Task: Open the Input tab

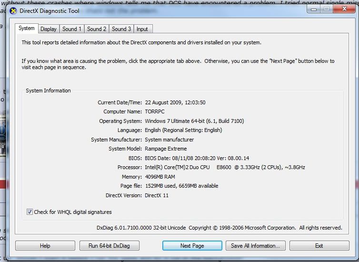Action: point(142,29)
